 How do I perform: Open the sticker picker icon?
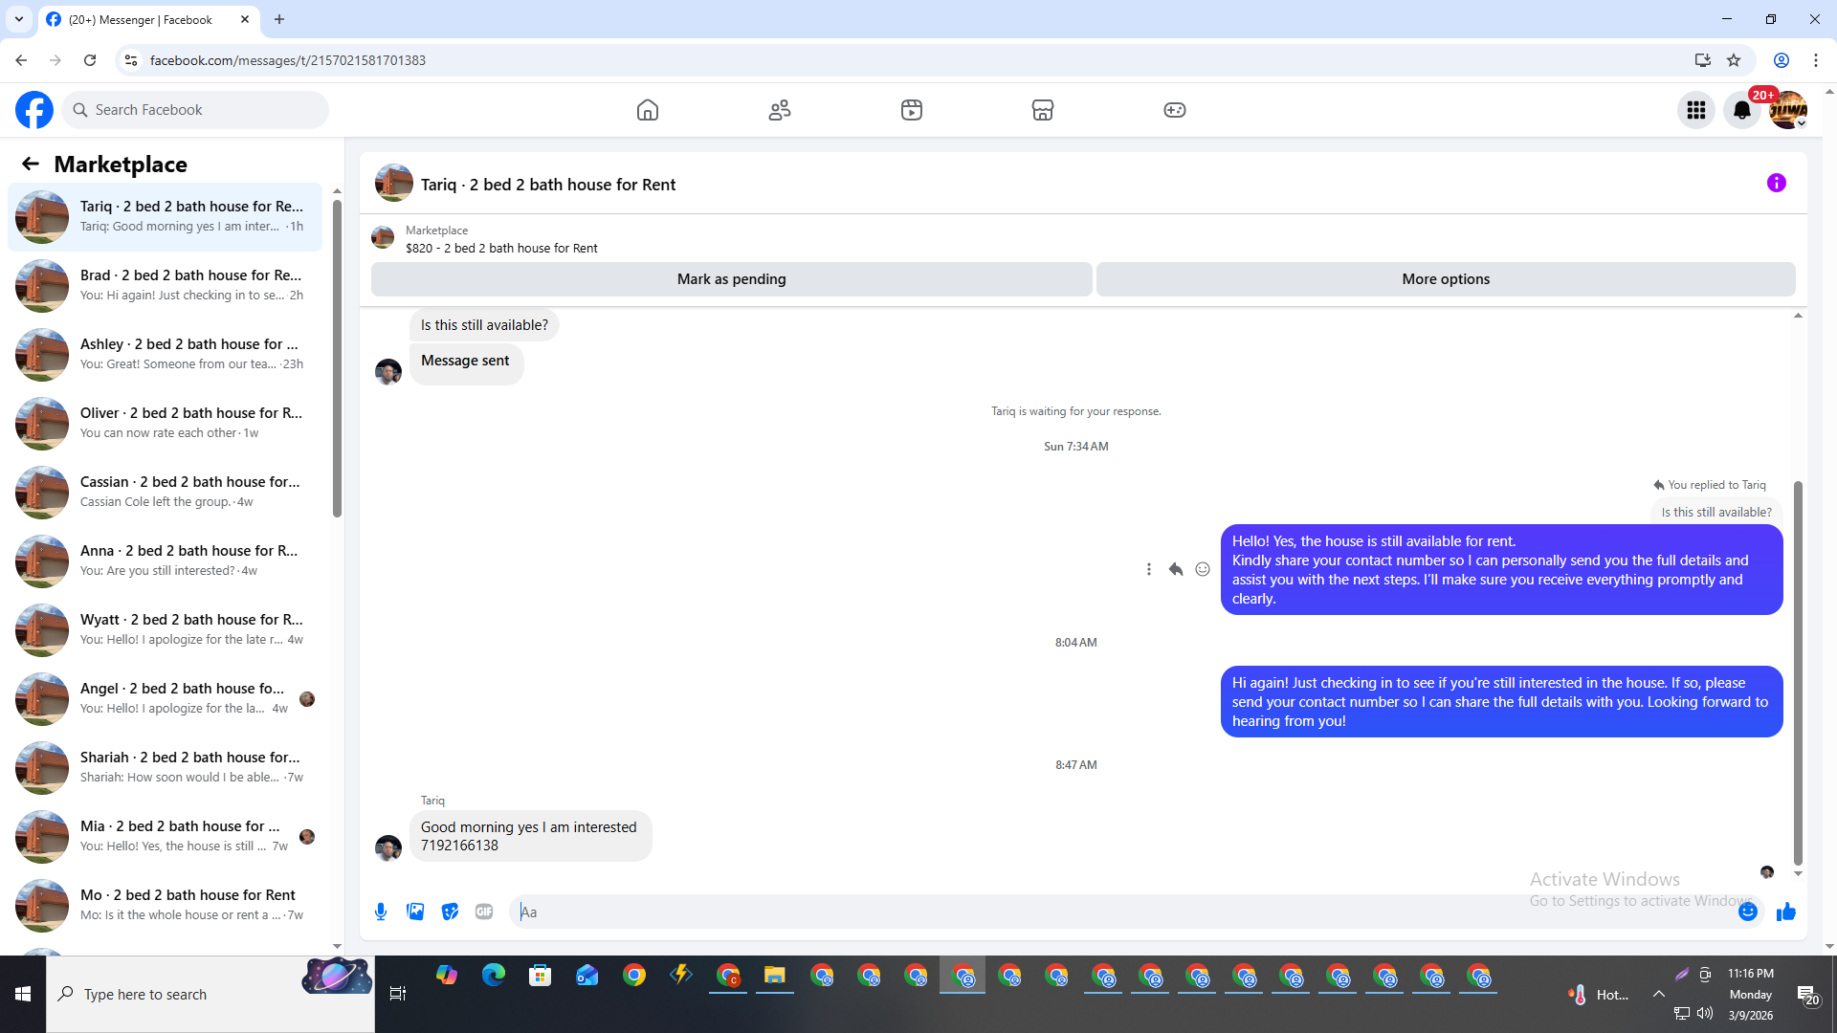450,912
